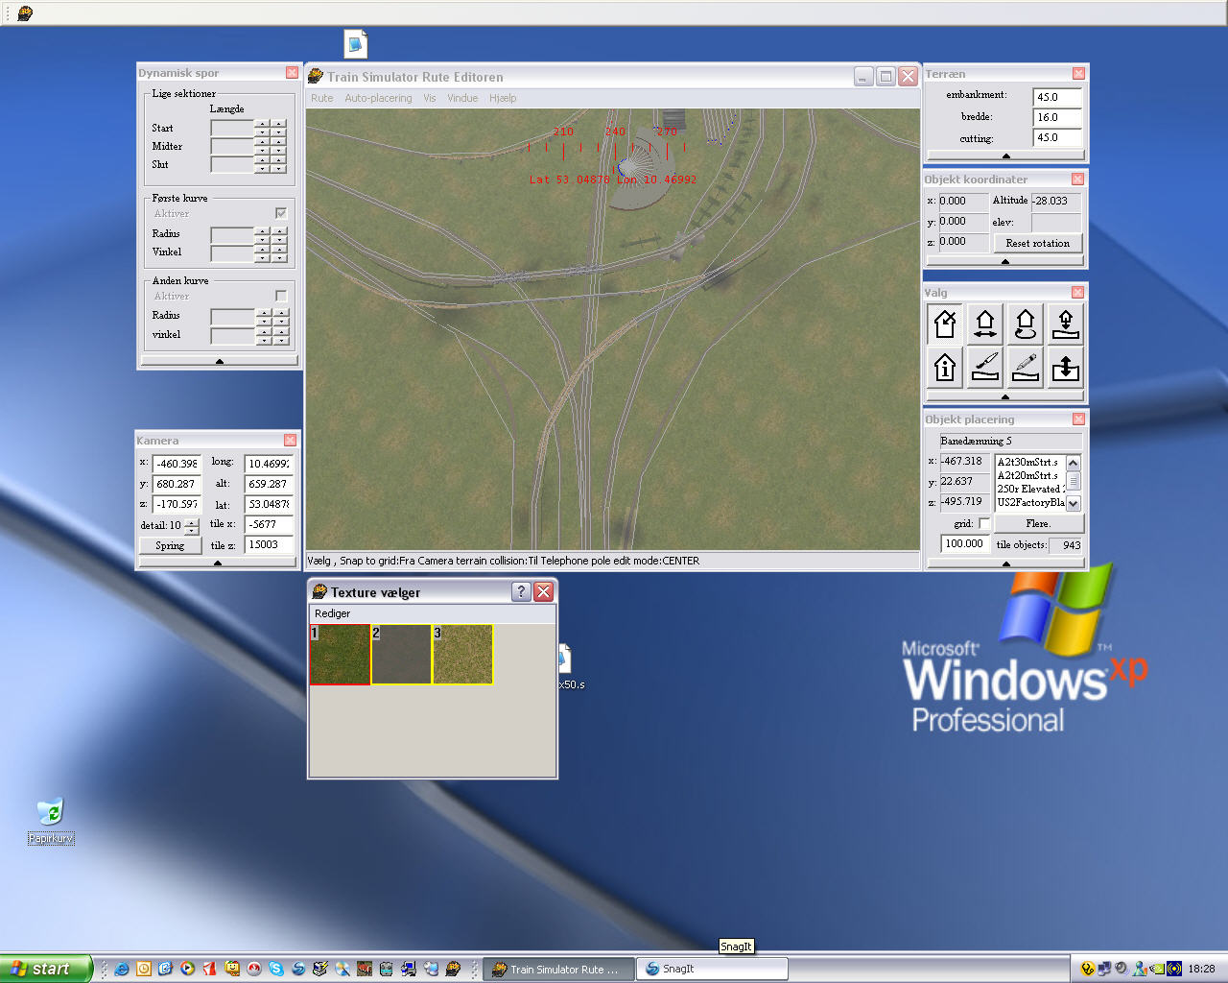Toggle the Aktiver checkbox under Første kurve
The width and height of the screenshot is (1228, 983).
[281, 213]
